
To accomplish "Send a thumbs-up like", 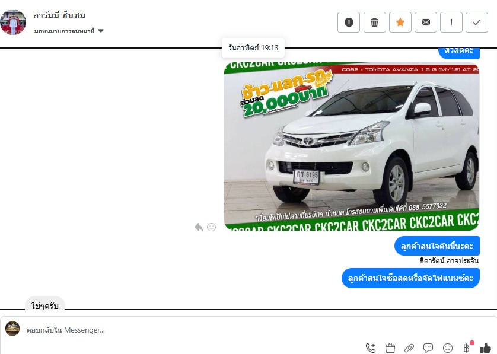I will pos(486,348).
